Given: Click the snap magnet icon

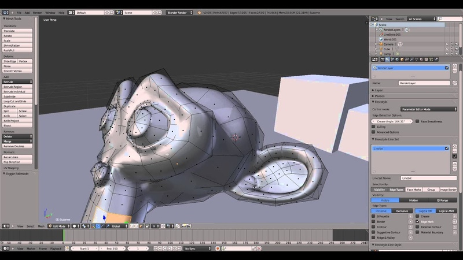Looking at the screenshot, I should pyautogui.click(x=163, y=226).
